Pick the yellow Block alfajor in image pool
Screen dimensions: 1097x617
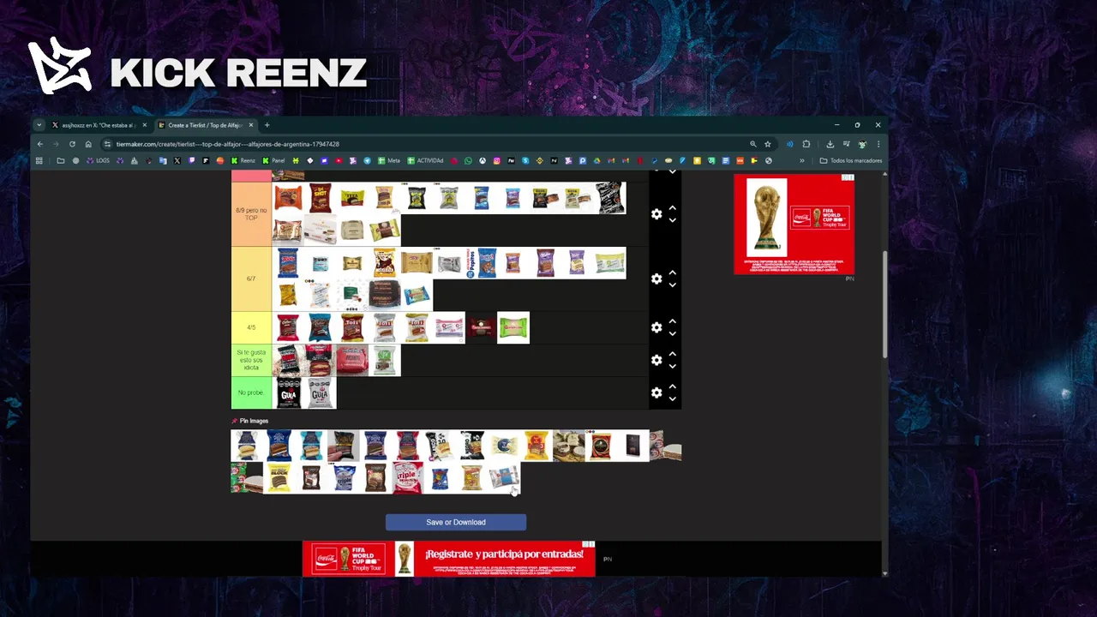(279, 478)
